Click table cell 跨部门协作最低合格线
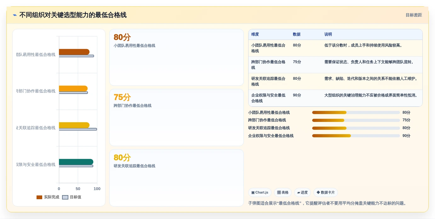Viewport: 435px width, 219px height. click(x=269, y=65)
